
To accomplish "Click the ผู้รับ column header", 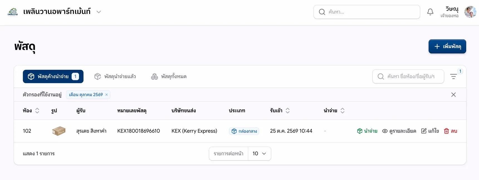I will tap(81, 111).
